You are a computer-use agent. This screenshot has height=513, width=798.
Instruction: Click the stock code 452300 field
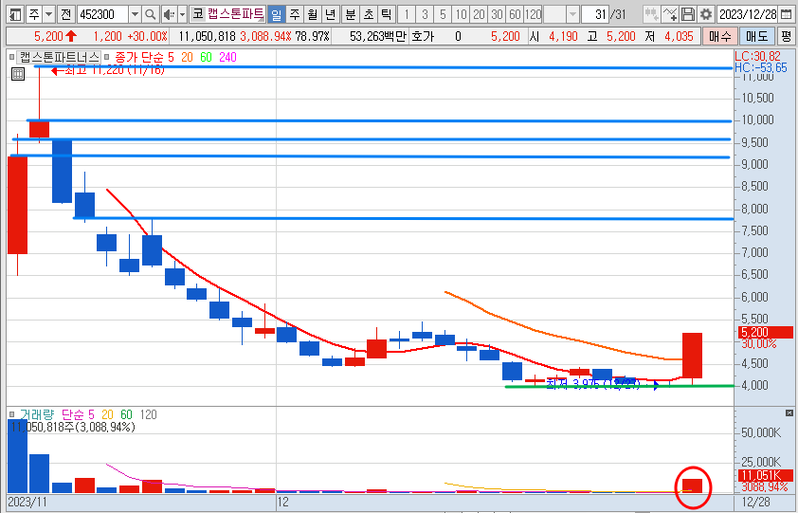click(102, 14)
